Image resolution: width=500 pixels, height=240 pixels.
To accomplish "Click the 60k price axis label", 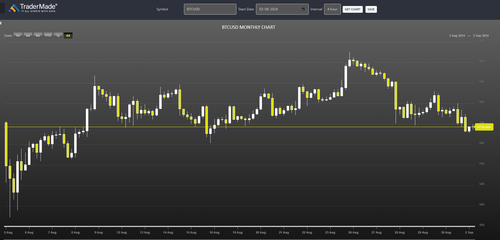I will (x=482, y=102).
